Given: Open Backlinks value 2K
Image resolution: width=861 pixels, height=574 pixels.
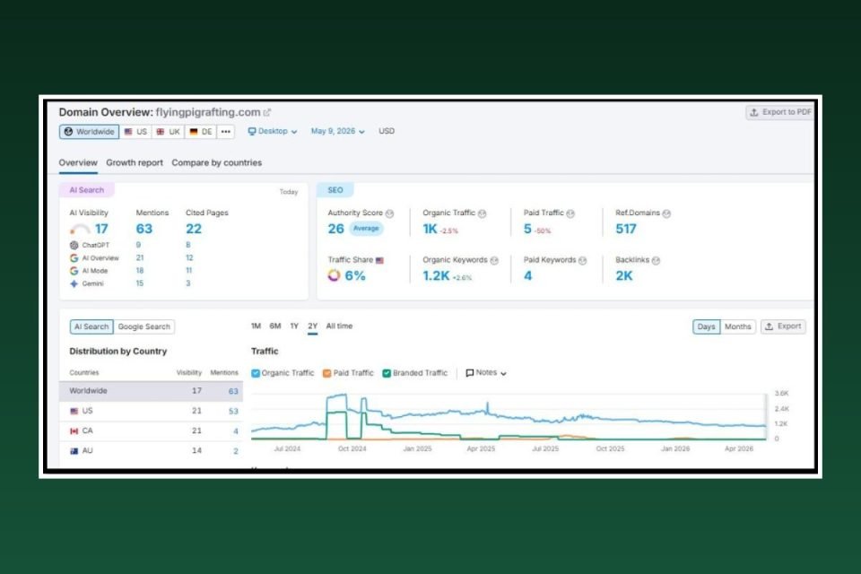Looking at the screenshot, I should (624, 275).
